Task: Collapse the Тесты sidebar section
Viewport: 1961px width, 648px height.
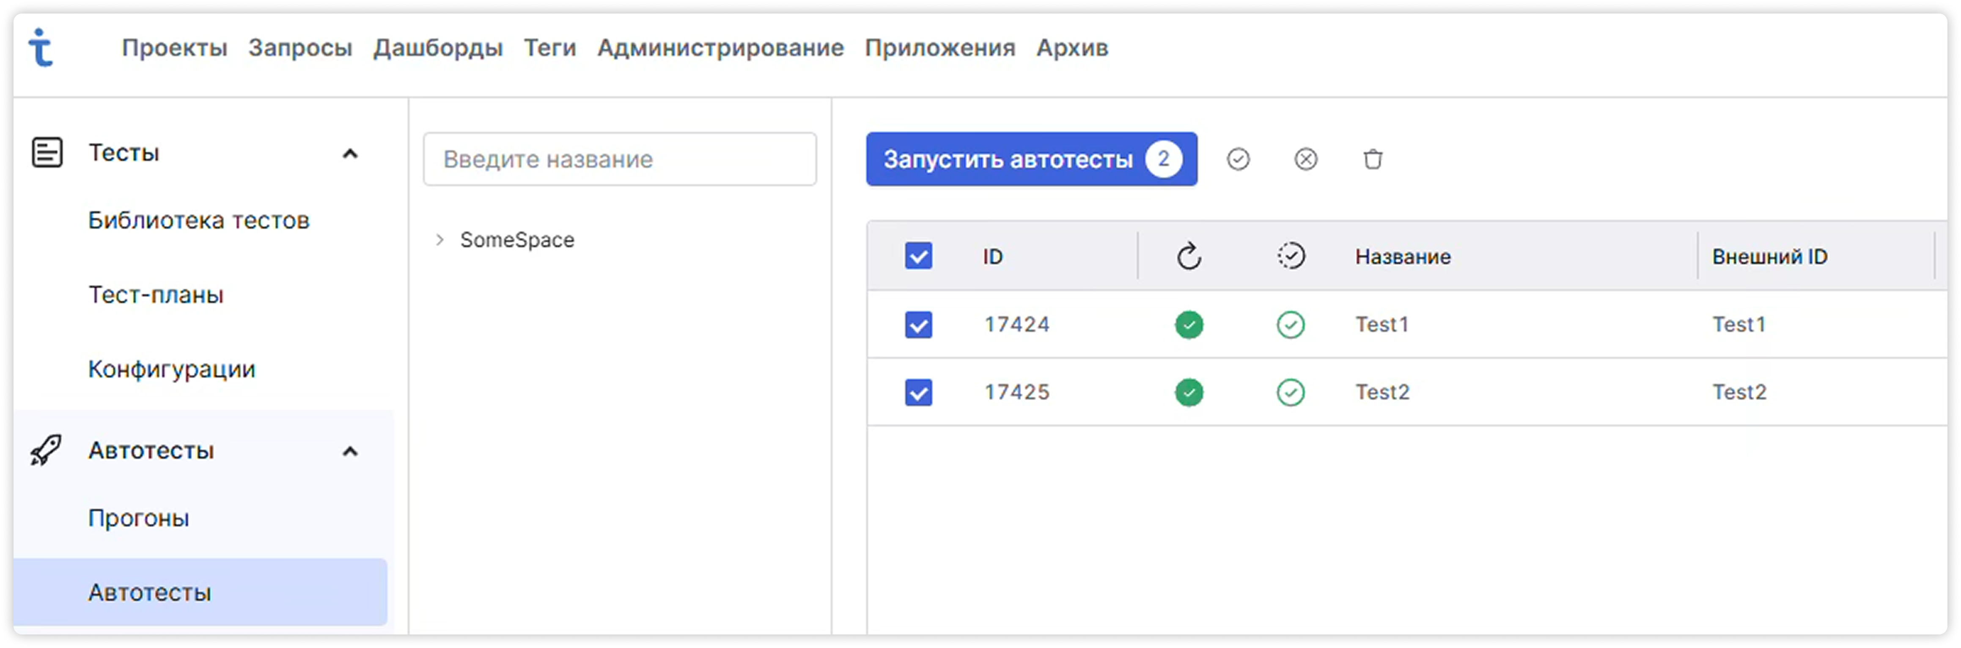Action: (349, 154)
